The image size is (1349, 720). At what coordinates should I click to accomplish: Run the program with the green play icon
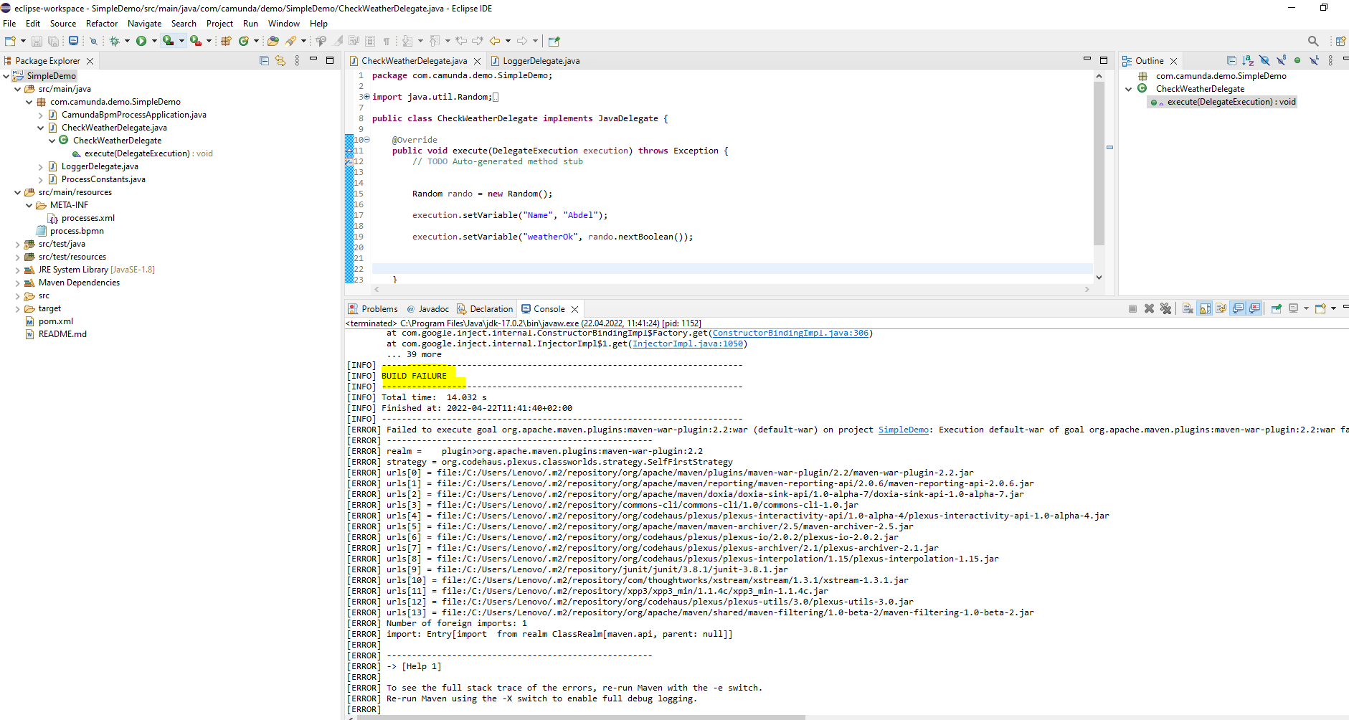tap(141, 41)
